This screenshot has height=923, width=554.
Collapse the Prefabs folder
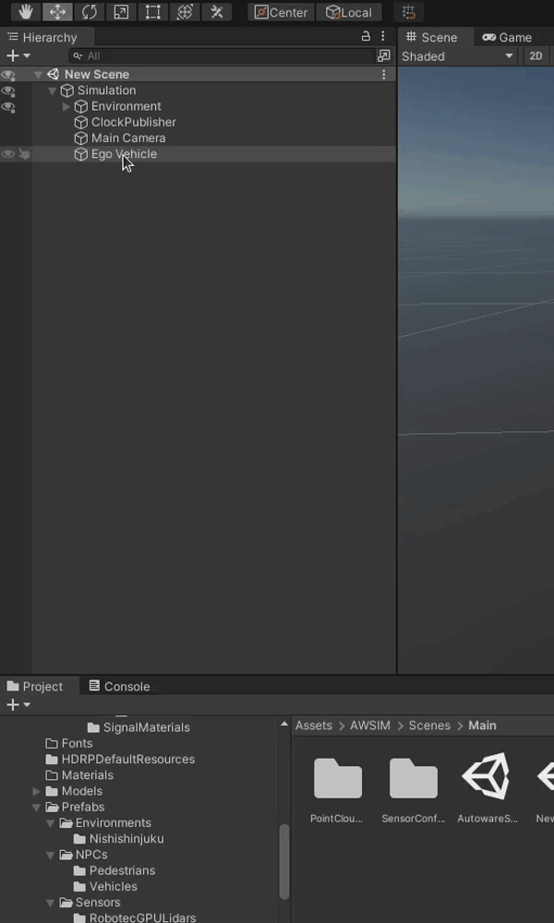37,807
